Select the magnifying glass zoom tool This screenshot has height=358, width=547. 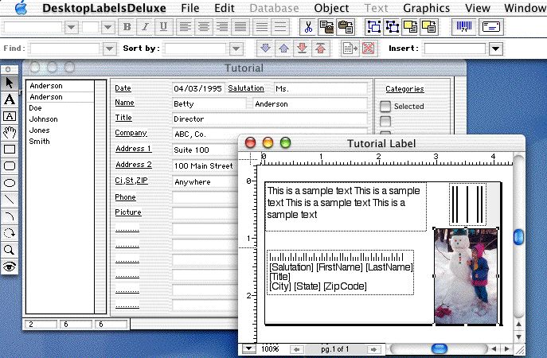pos(10,250)
